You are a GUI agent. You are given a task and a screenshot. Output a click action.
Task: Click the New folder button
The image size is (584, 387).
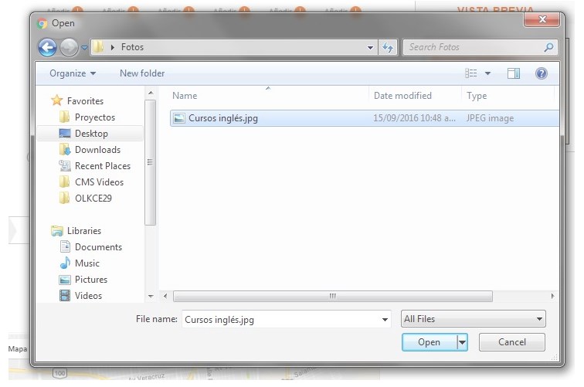pos(142,73)
